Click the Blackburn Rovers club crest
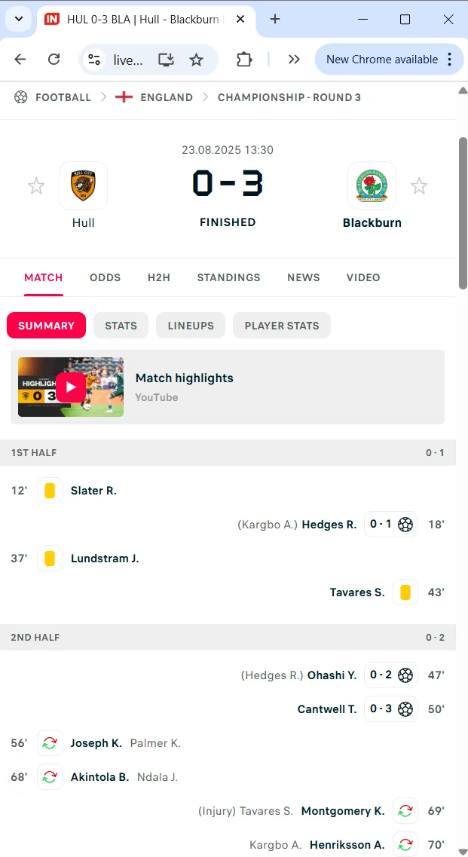 point(372,186)
